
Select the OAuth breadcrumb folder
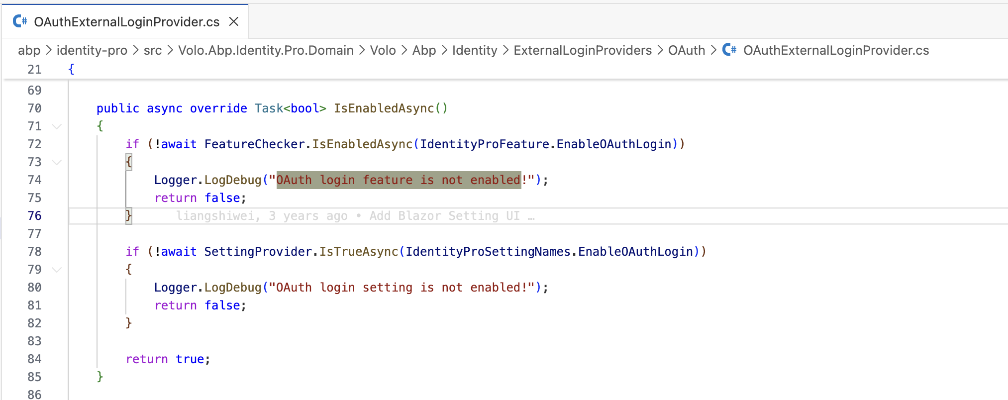[686, 50]
